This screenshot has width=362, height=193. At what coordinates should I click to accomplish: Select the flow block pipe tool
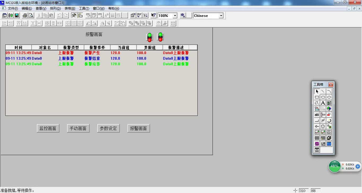point(323,121)
